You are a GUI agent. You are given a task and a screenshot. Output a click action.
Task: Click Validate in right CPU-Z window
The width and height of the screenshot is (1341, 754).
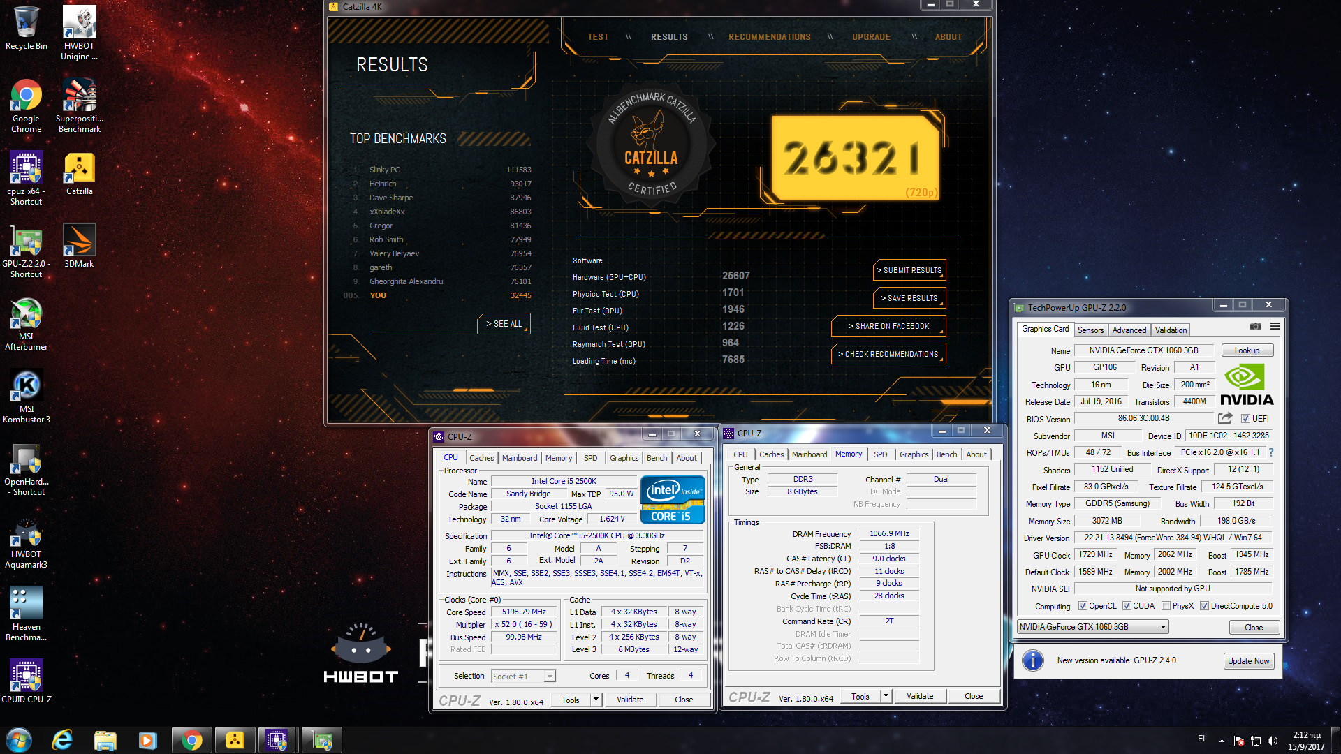pos(920,696)
